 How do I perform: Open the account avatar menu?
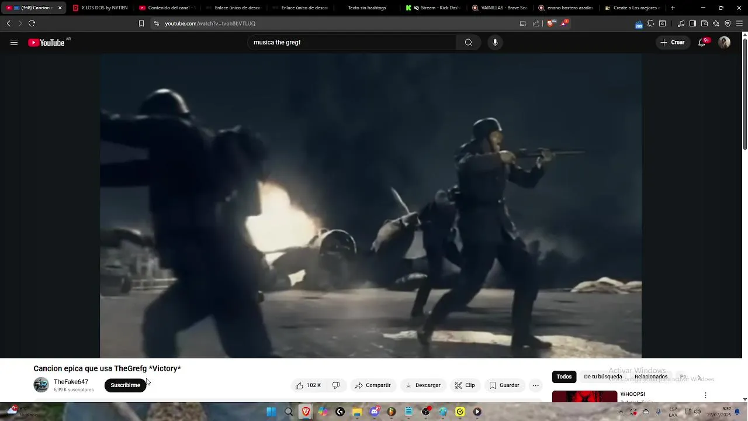[724, 43]
